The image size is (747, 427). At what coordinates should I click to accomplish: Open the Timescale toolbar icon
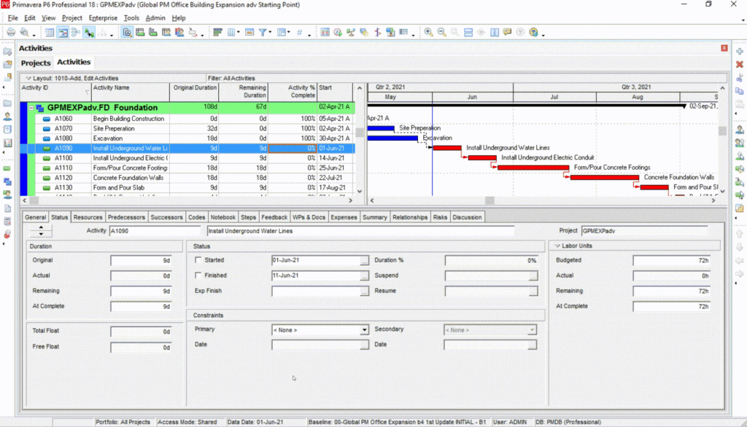(249, 32)
